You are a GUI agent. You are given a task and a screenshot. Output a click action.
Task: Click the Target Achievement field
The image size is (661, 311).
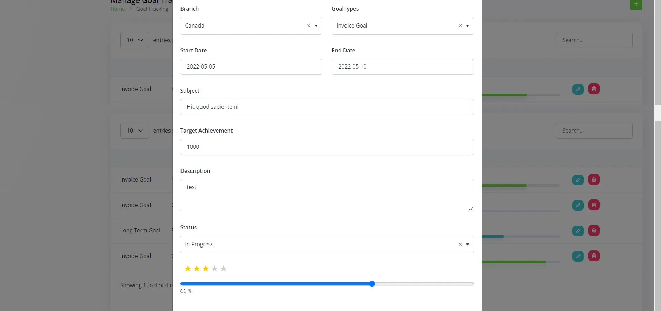[x=327, y=147]
